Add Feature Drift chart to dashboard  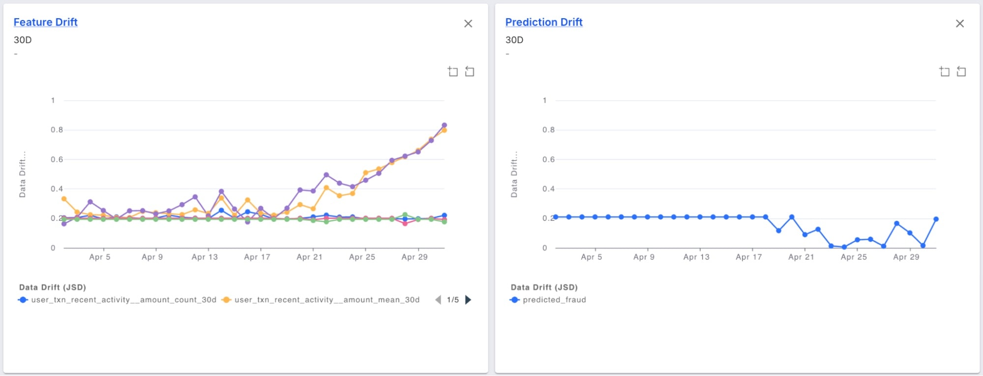[x=453, y=71]
